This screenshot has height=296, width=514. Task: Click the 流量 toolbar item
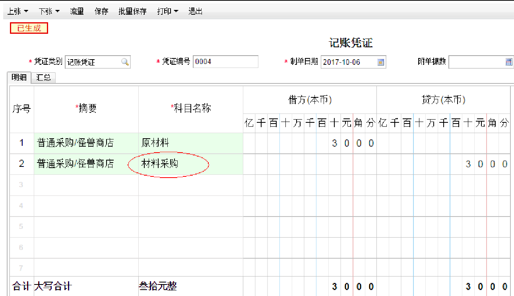tap(77, 12)
